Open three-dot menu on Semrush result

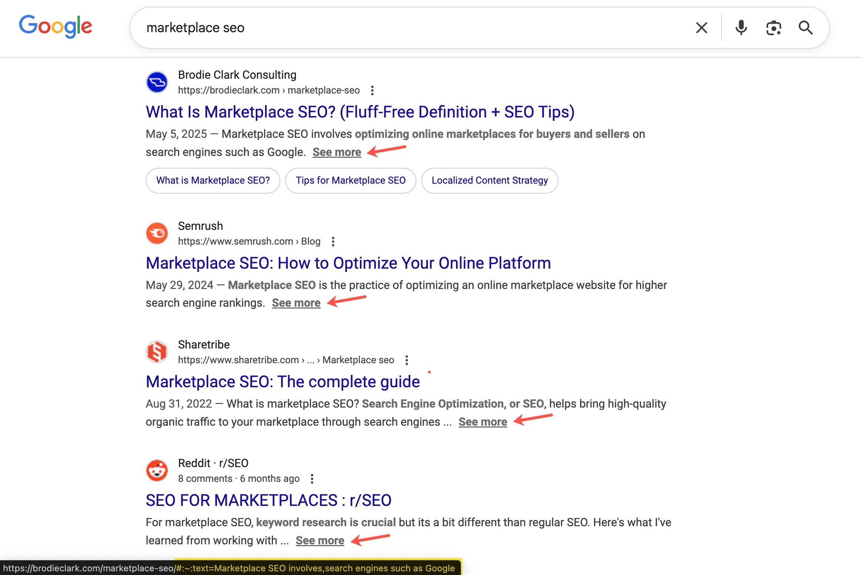pos(334,241)
